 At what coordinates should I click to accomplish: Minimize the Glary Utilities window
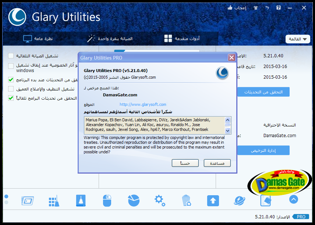[290, 8]
